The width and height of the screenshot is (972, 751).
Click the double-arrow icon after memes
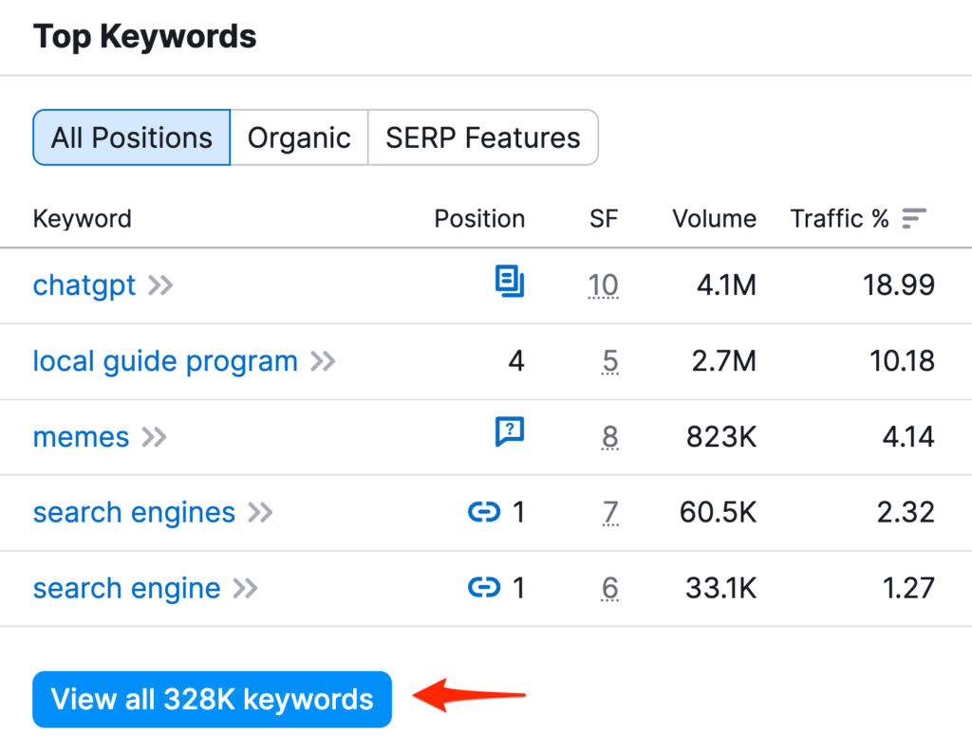coord(152,437)
